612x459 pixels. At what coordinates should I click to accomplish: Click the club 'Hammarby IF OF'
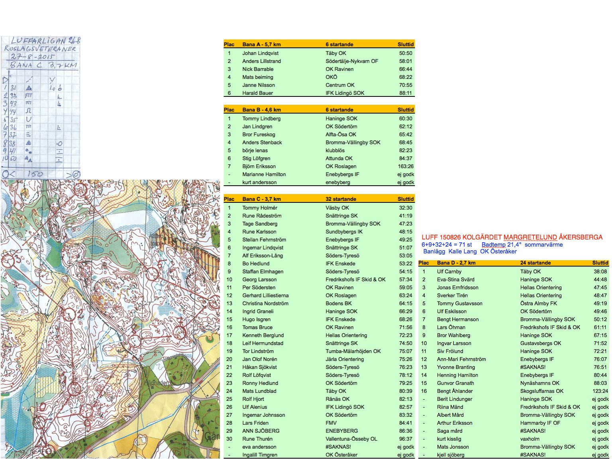click(x=540, y=423)
